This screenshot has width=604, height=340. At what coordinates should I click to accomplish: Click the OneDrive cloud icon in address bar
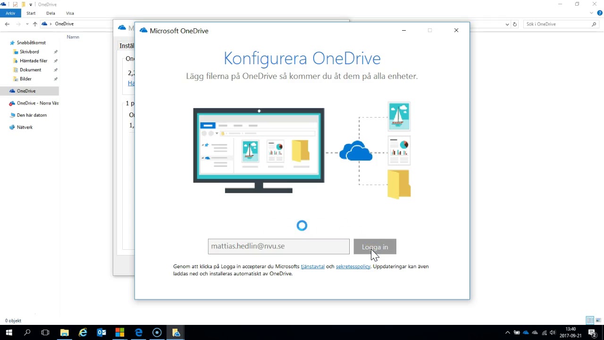coord(44,24)
